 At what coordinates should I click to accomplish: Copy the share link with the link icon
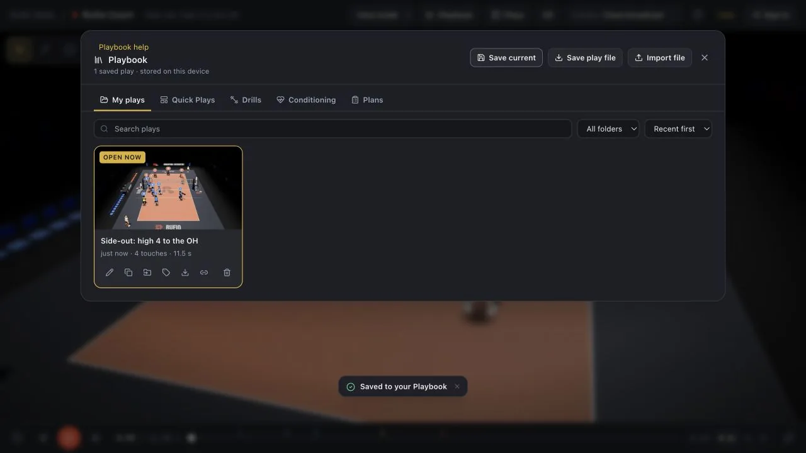[x=204, y=272]
